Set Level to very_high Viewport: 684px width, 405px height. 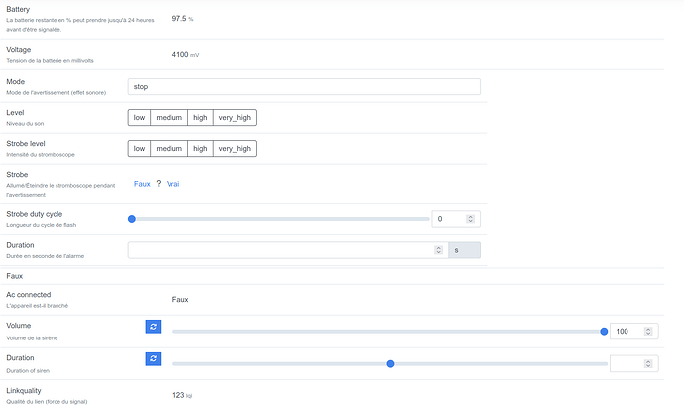click(235, 117)
